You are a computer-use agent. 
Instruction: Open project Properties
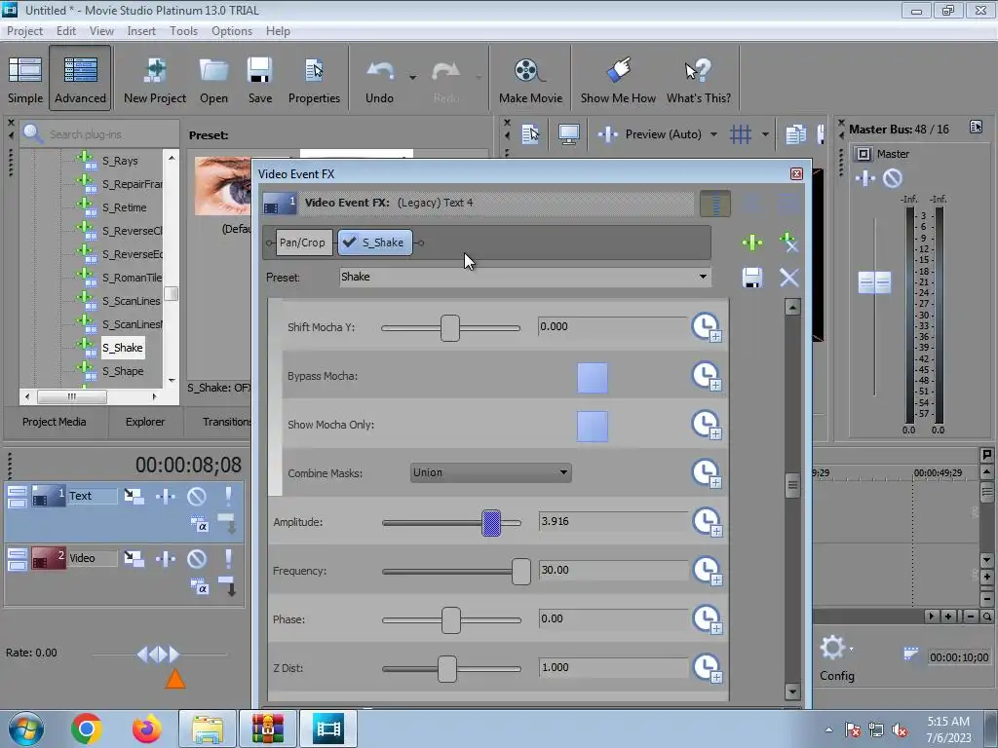click(x=314, y=80)
